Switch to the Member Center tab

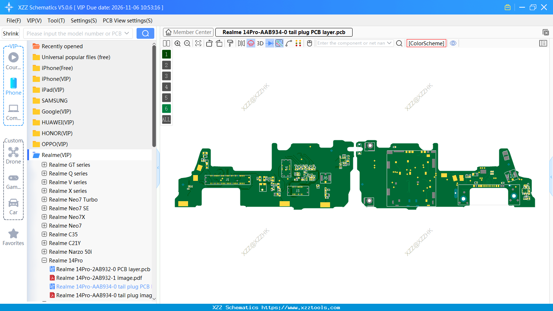click(x=188, y=32)
